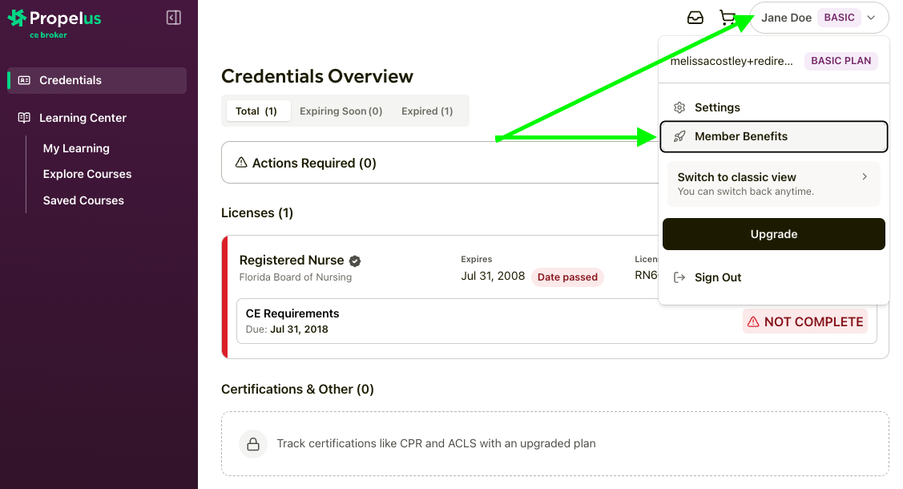The image size is (903, 489).
Task: Click the Credentials card icon in sidebar
Action: point(24,80)
